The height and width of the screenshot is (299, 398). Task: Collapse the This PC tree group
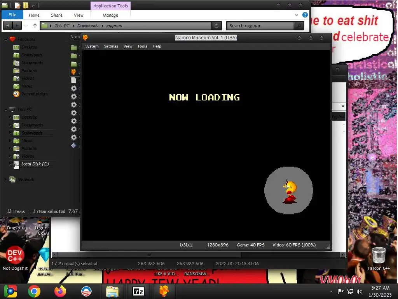point(6,109)
